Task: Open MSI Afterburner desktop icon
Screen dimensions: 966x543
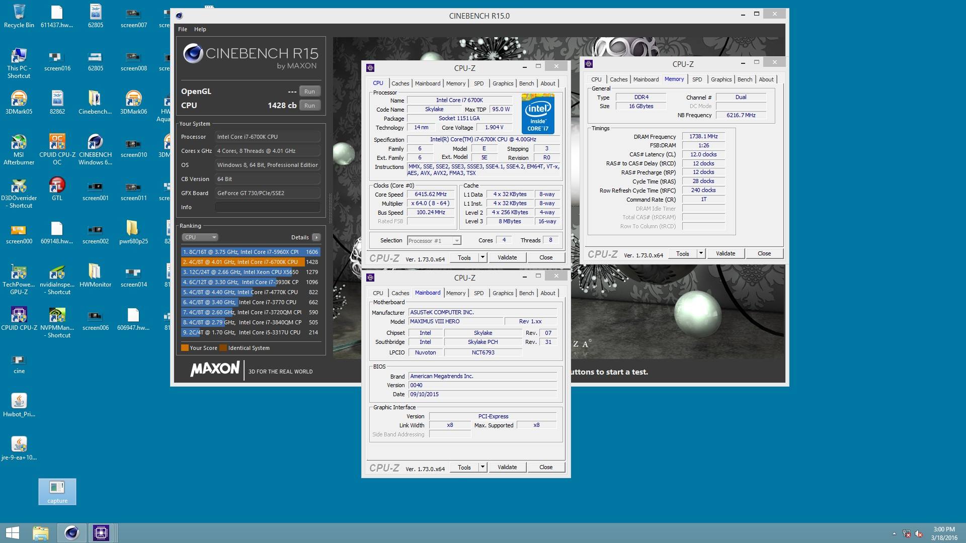Action: [19, 149]
